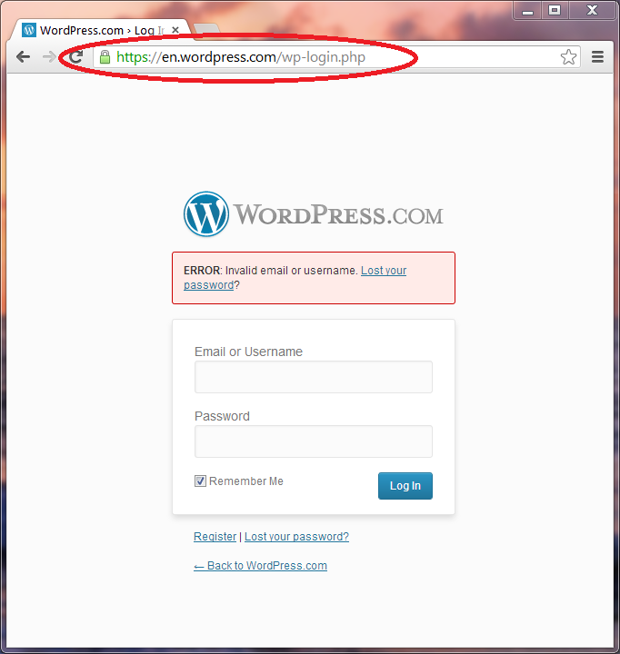Click the WordPress favicon on the tab
The height and width of the screenshot is (654, 620).
point(29,30)
